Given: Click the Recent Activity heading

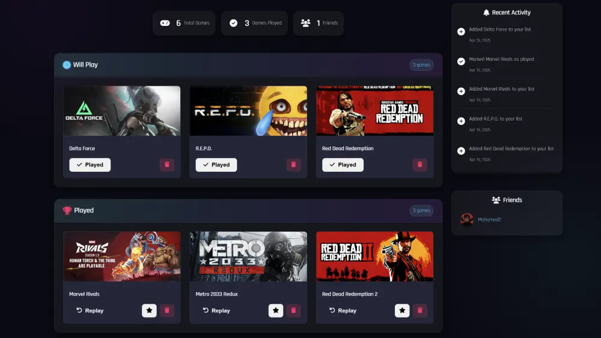Looking at the screenshot, I should point(511,13).
